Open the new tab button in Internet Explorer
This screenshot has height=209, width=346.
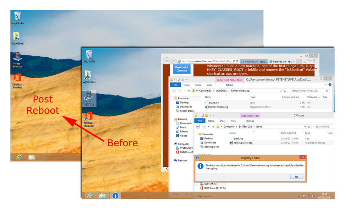pos(299,61)
